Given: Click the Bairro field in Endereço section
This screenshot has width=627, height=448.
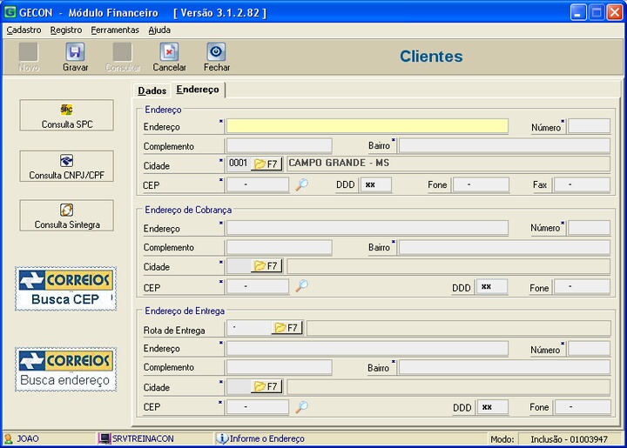Looking at the screenshot, I should click(504, 146).
